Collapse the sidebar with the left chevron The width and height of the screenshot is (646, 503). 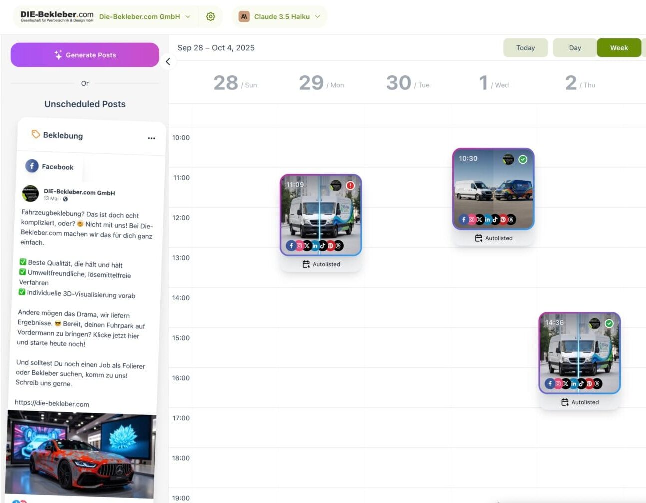(x=168, y=62)
